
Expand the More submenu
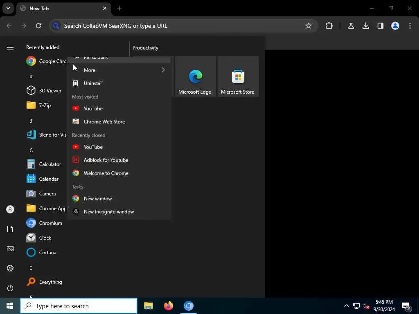click(119, 70)
